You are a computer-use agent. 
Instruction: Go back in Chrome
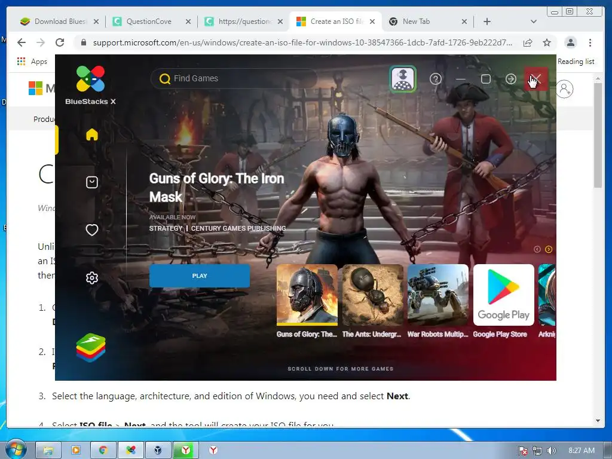(x=22, y=42)
